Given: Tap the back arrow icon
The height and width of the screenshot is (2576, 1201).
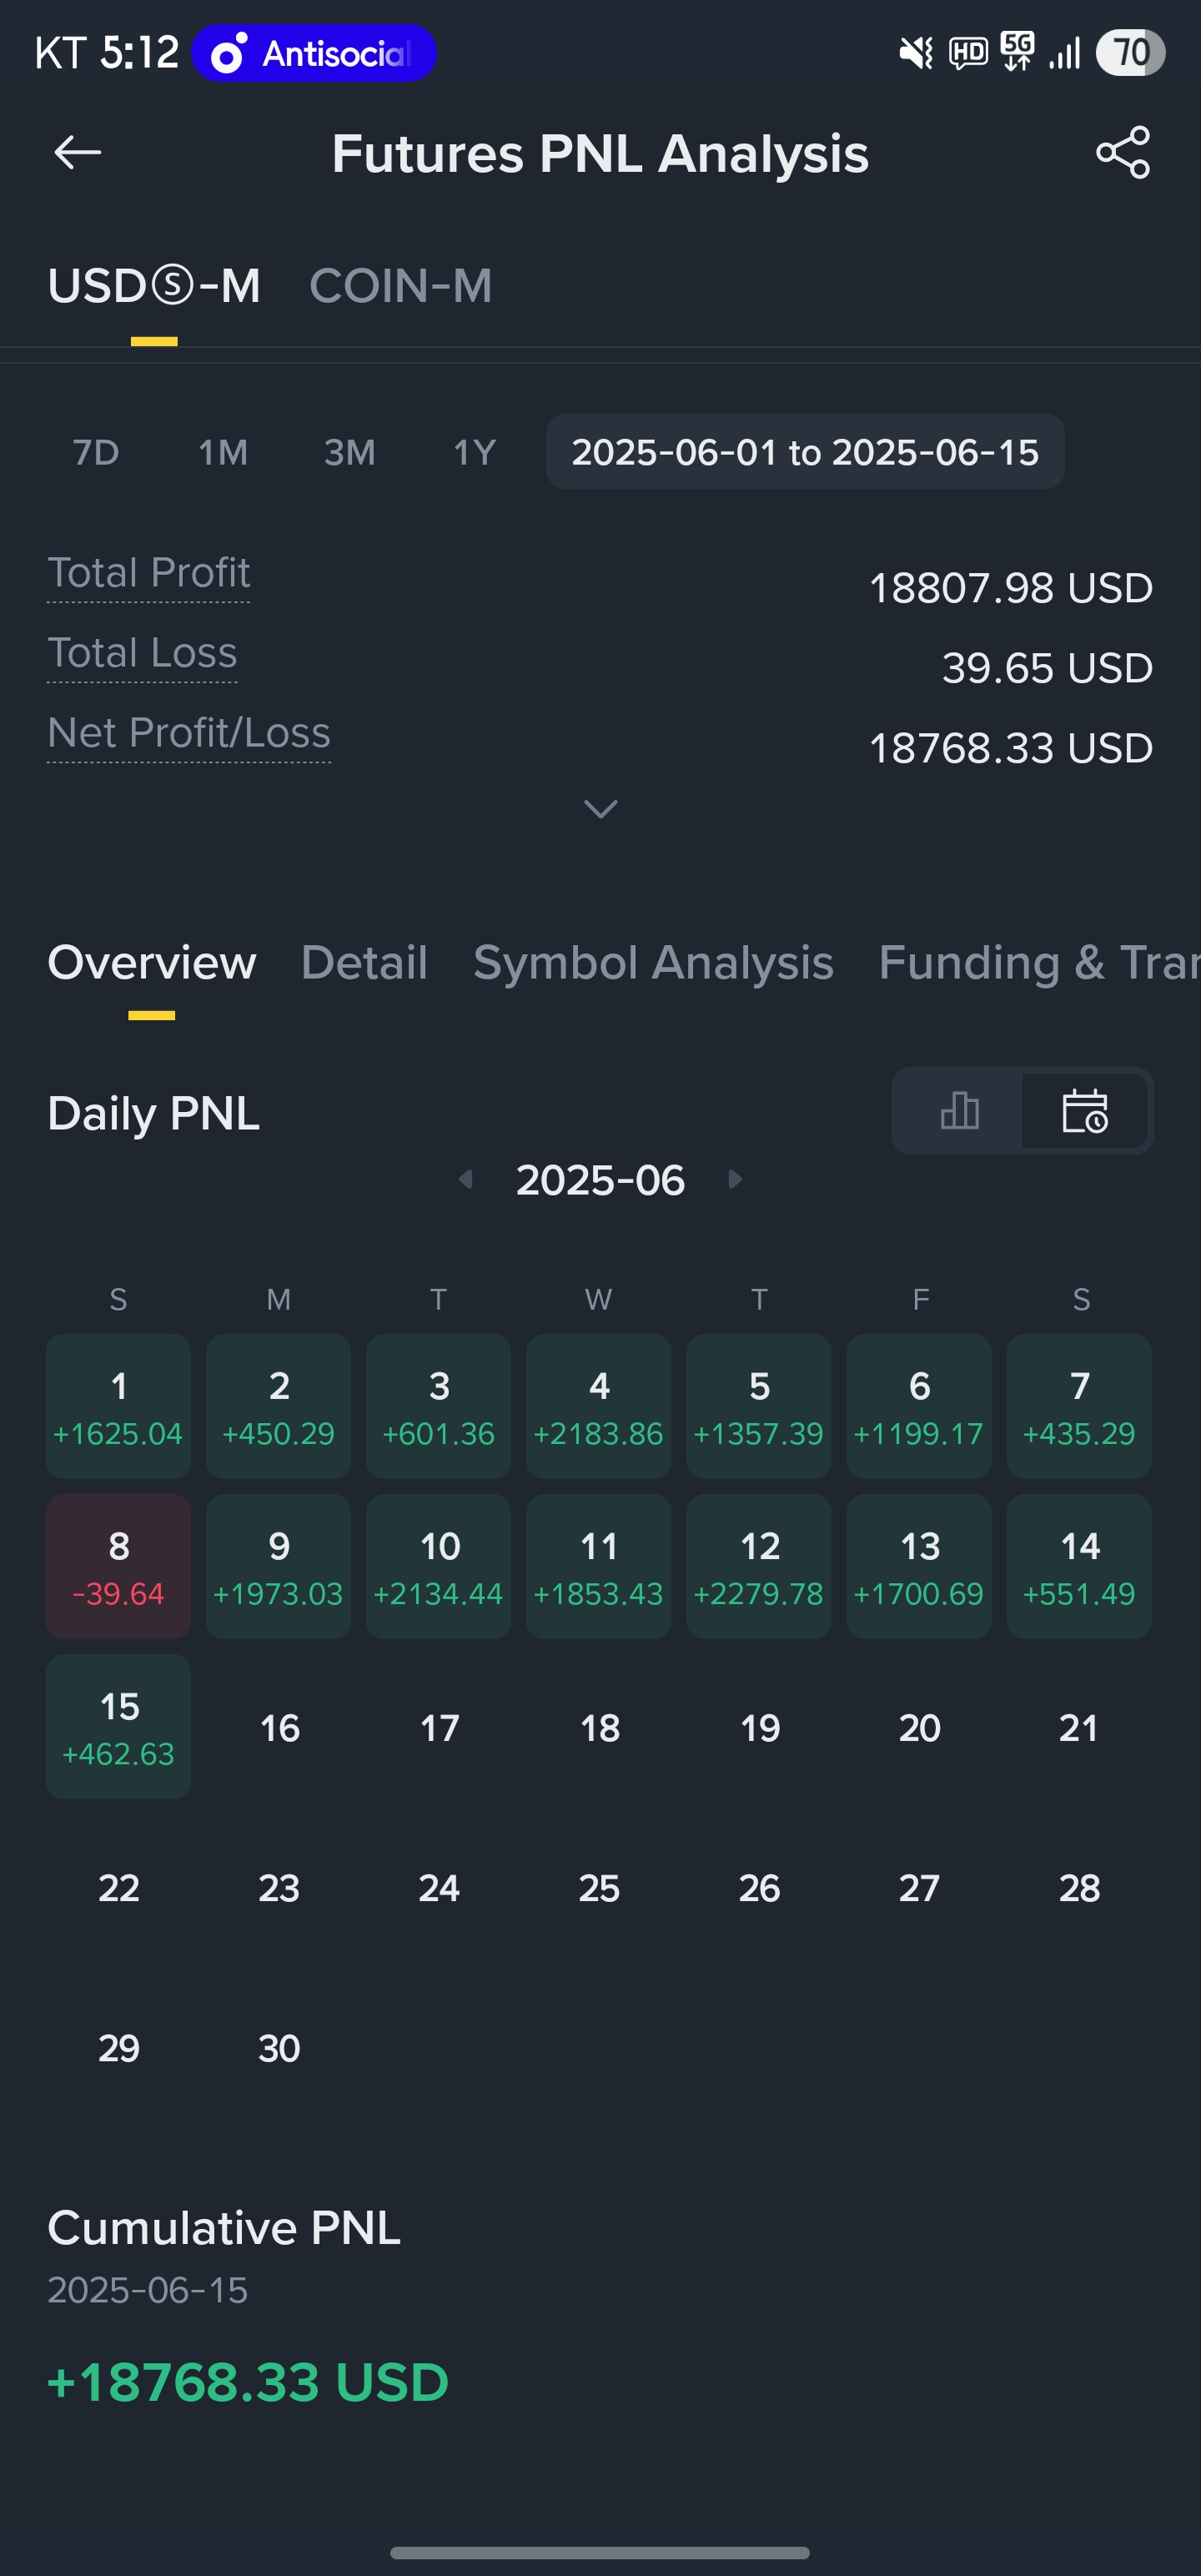Looking at the screenshot, I should 77,153.
